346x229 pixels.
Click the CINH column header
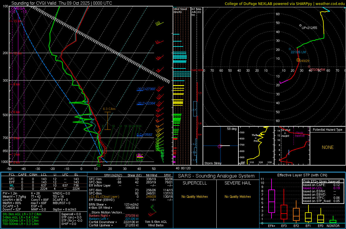click(x=33, y=175)
